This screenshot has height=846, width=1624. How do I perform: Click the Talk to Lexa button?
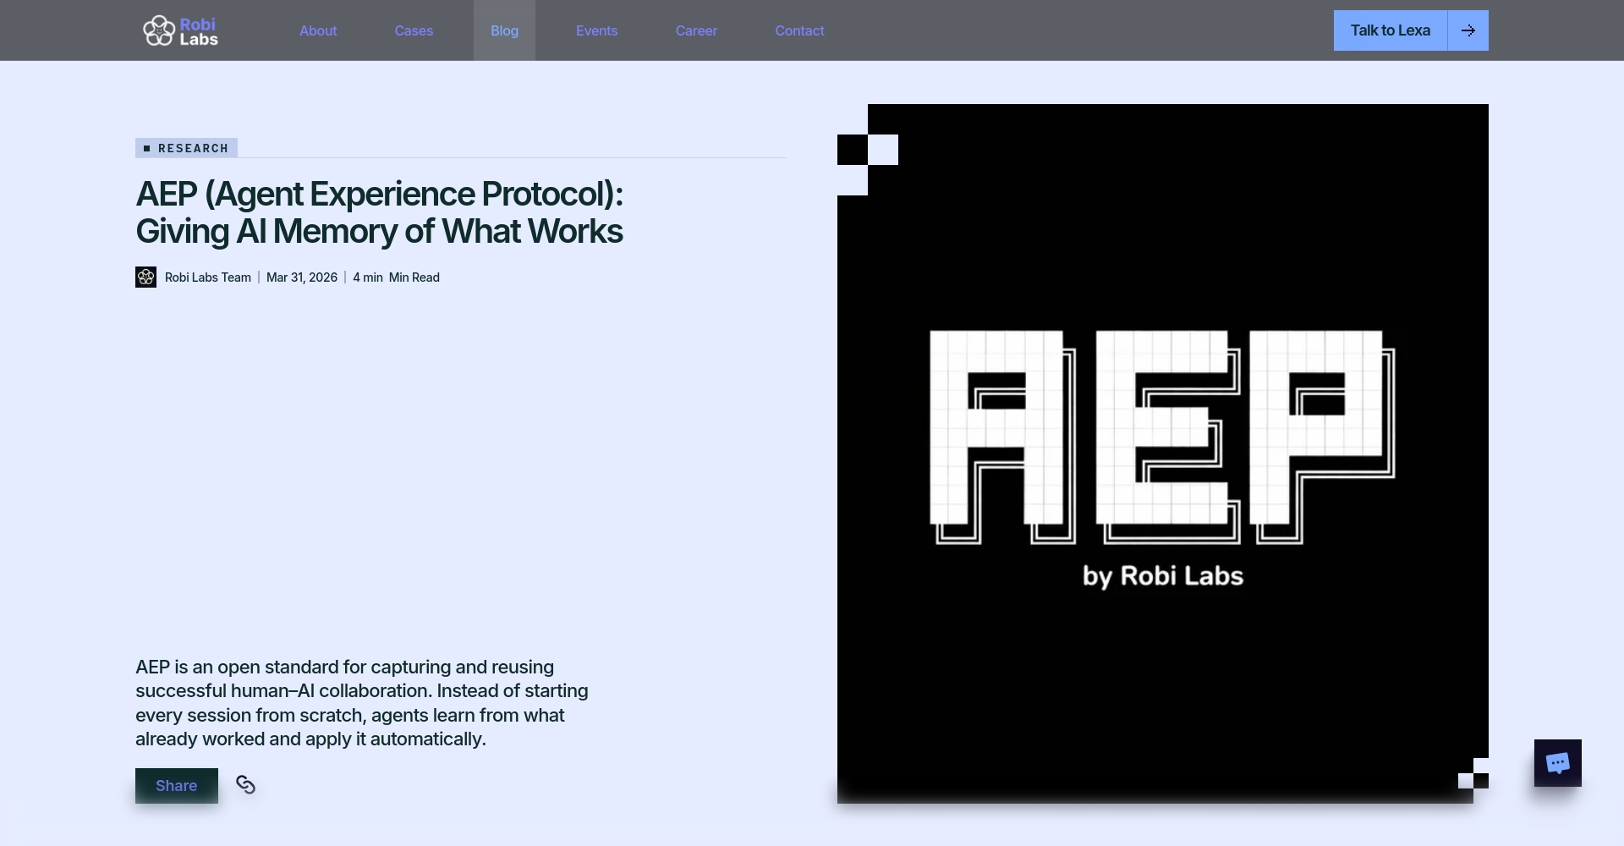pyautogui.click(x=1391, y=30)
